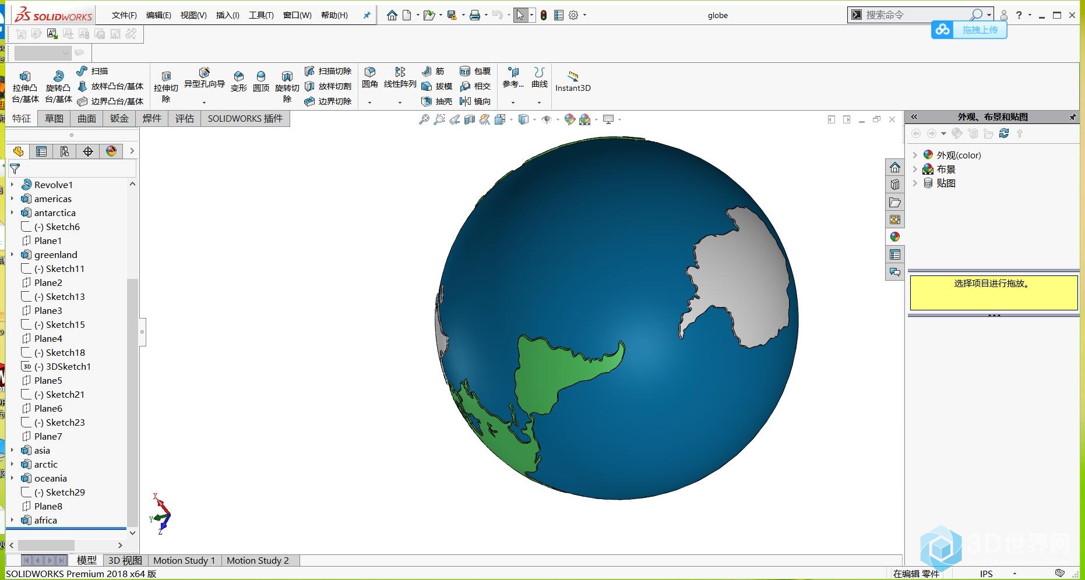Image resolution: width=1085 pixels, height=580 pixels.
Task: Open the 插入(I) menu
Action: pyautogui.click(x=228, y=15)
